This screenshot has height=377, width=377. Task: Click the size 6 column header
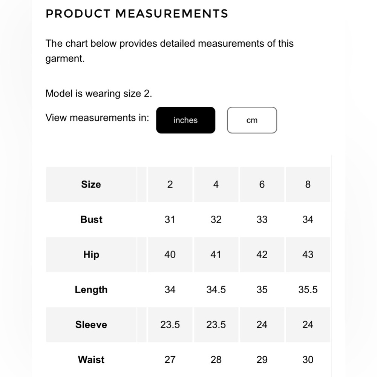[x=262, y=184]
